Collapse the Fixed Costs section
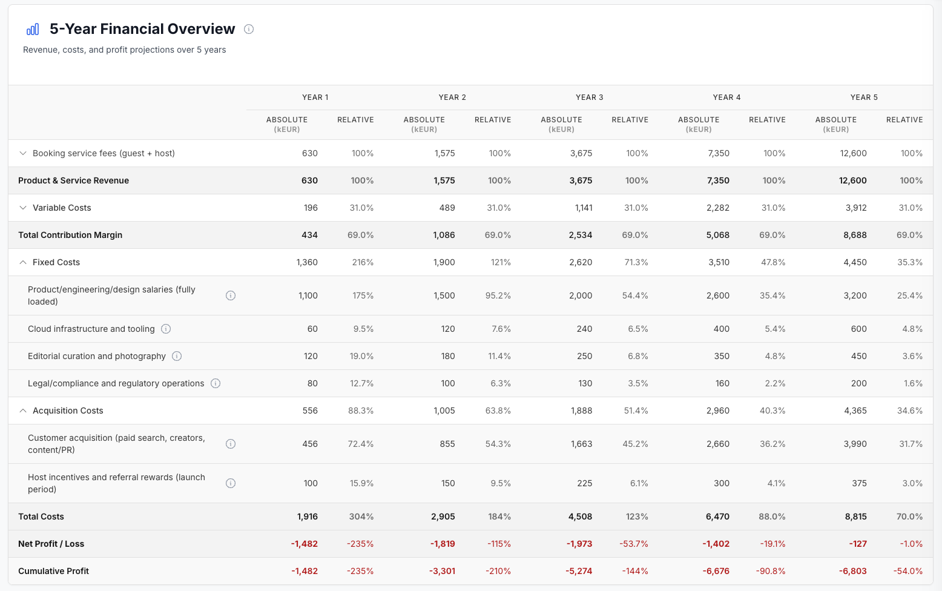The height and width of the screenshot is (591, 942). 23,262
